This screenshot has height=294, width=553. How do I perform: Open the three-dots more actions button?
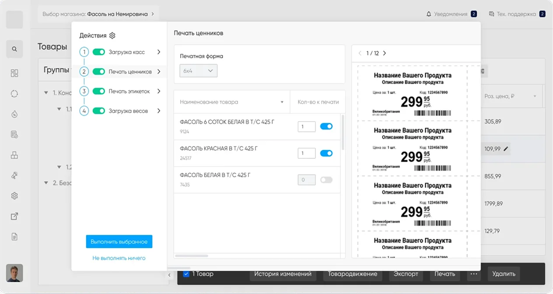click(x=473, y=274)
